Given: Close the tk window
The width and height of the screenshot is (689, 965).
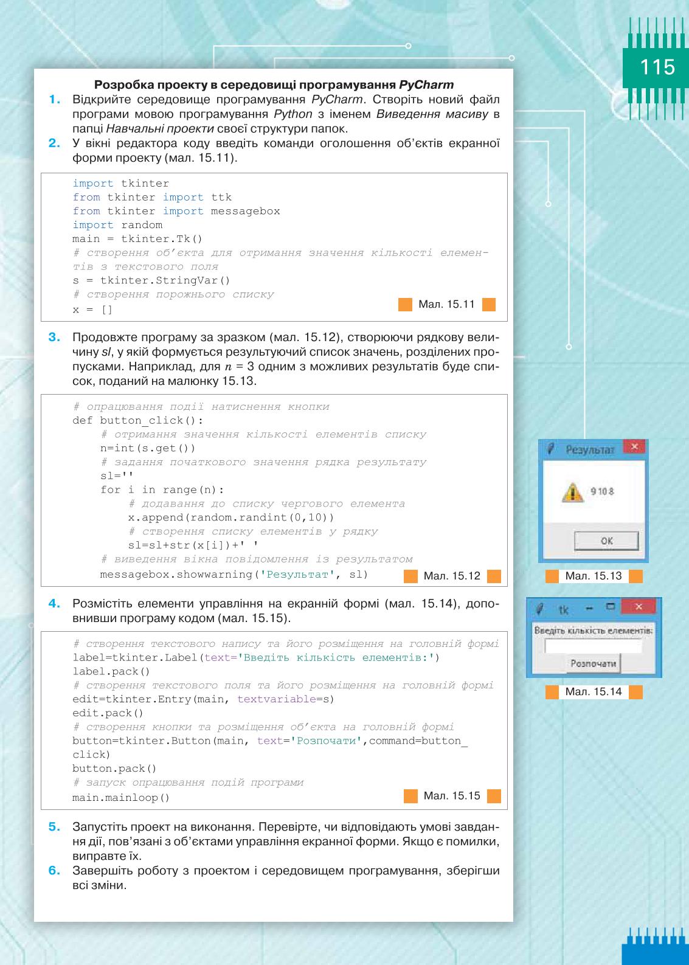Looking at the screenshot, I should (x=637, y=607).
